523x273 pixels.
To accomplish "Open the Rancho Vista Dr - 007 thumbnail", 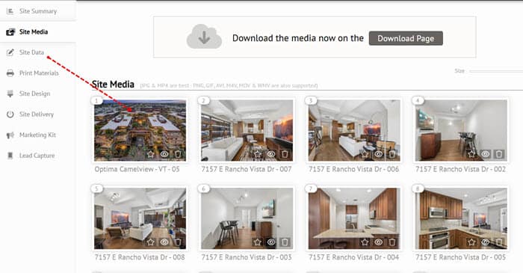I will [x=247, y=130].
